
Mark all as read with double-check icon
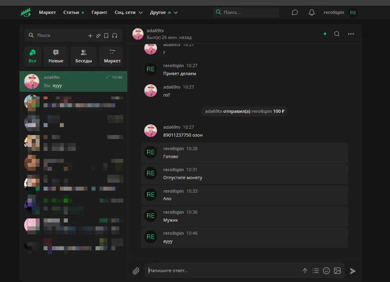coord(98,36)
